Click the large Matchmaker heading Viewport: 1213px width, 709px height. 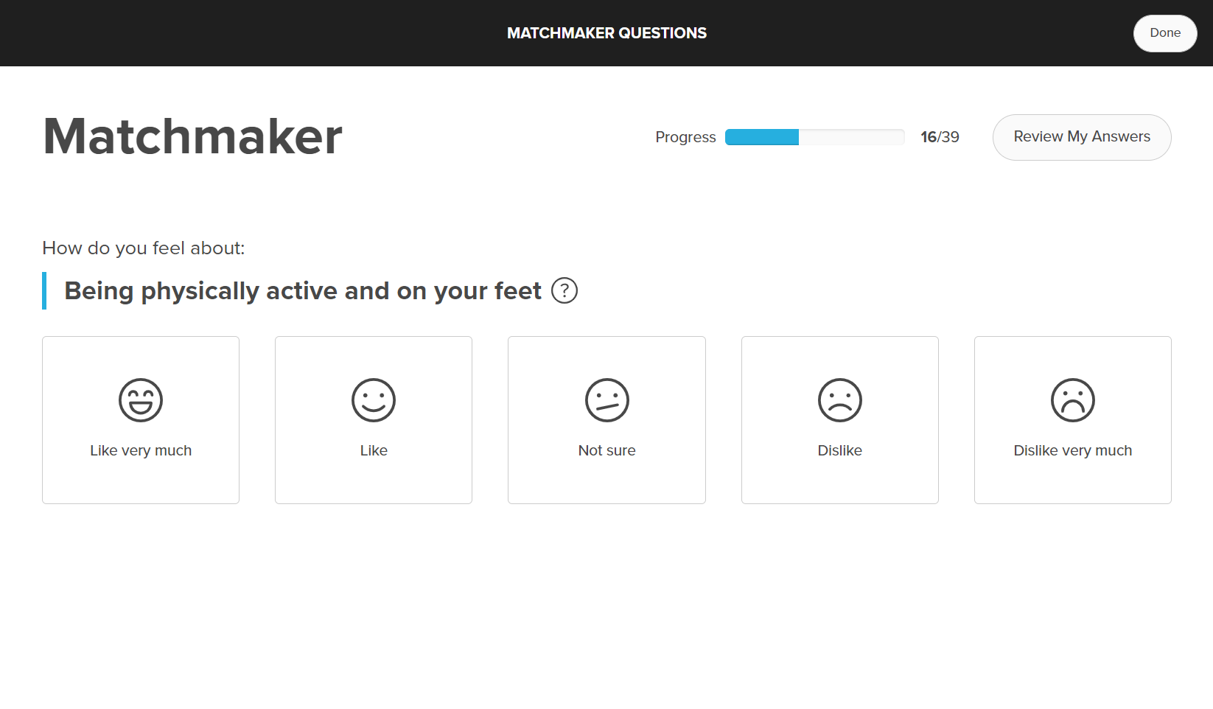(x=192, y=137)
